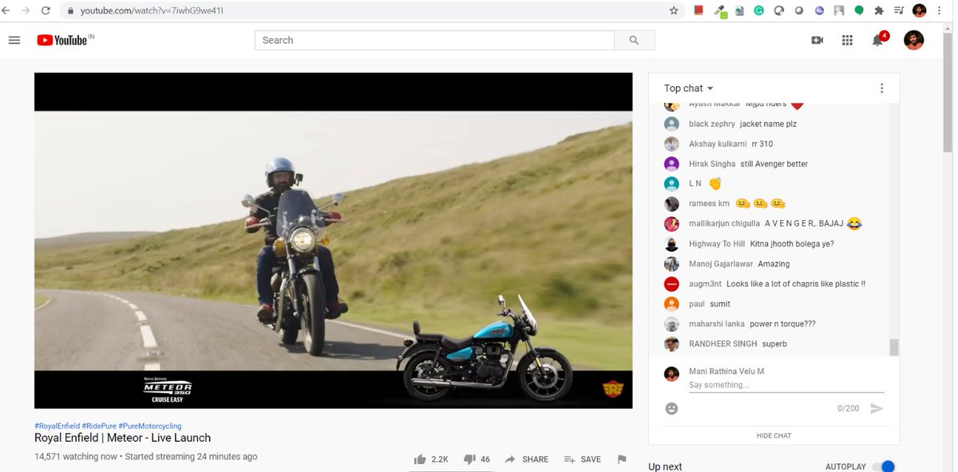This screenshot has width=958, height=472.
Task: Reload the page
Action: 46,10
